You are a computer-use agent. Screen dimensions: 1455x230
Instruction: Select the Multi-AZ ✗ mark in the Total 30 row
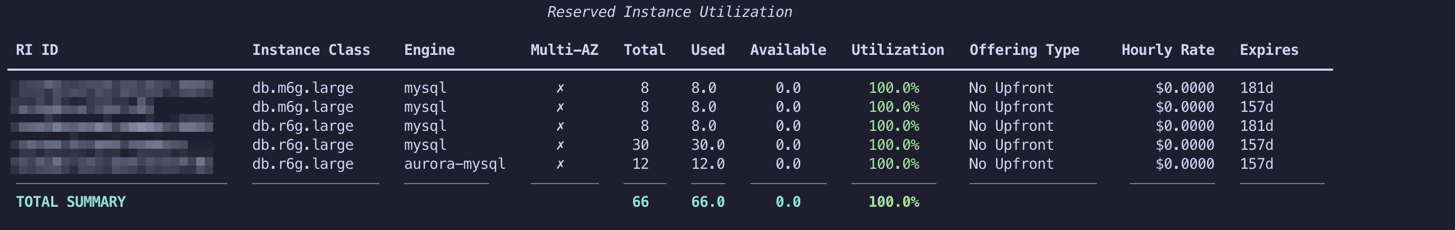click(560, 145)
